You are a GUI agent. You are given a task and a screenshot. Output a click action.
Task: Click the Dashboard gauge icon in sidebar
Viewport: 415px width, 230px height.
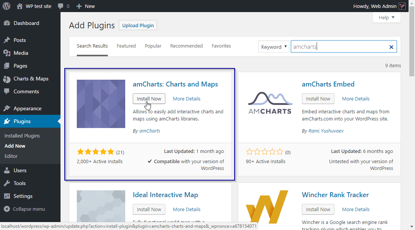(7, 23)
